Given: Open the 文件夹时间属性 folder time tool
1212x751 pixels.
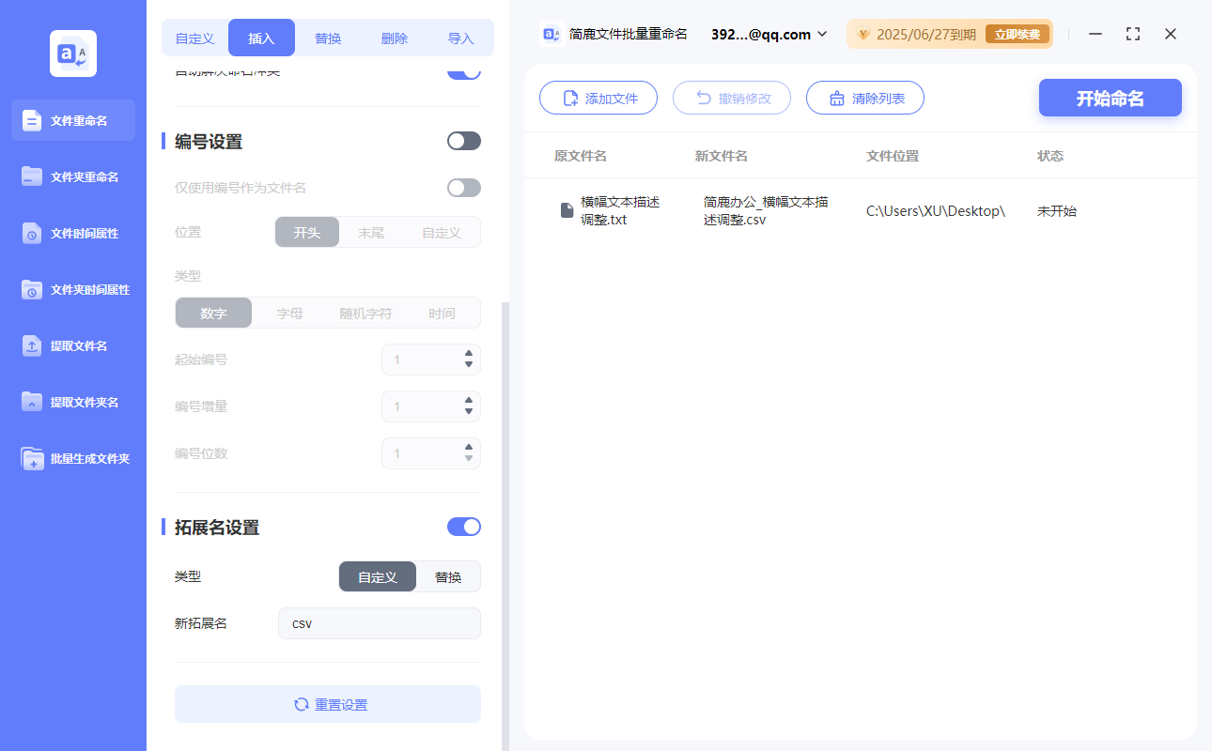Looking at the screenshot, I should click(72, 289).
